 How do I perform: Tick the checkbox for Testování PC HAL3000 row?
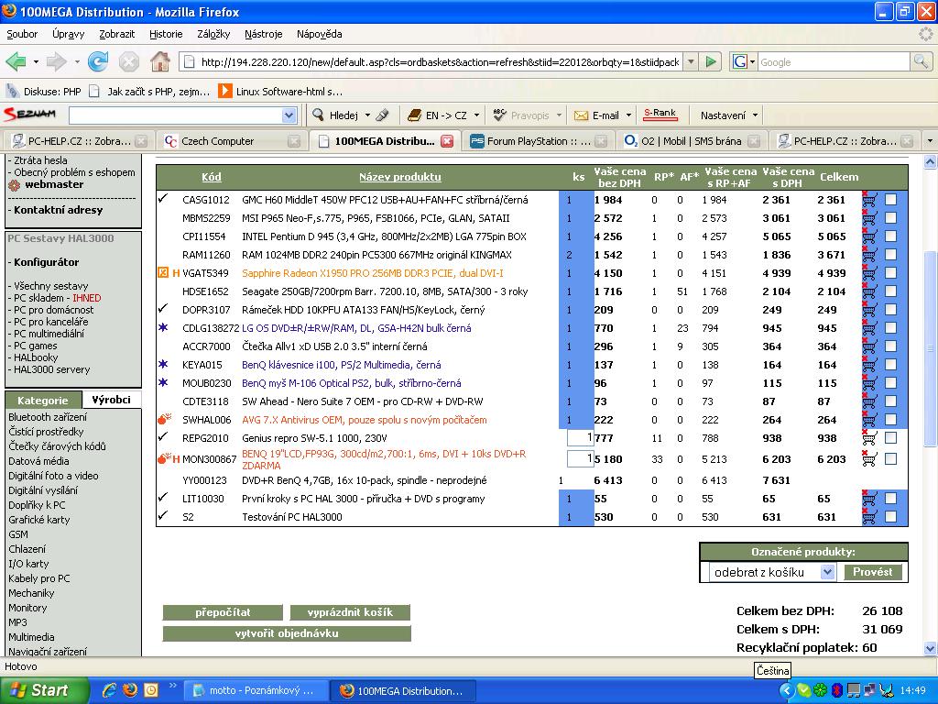tap(890, 517)
